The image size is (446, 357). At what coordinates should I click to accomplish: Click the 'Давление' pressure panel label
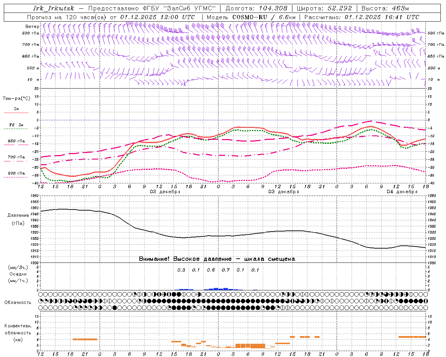click(18, 215)
